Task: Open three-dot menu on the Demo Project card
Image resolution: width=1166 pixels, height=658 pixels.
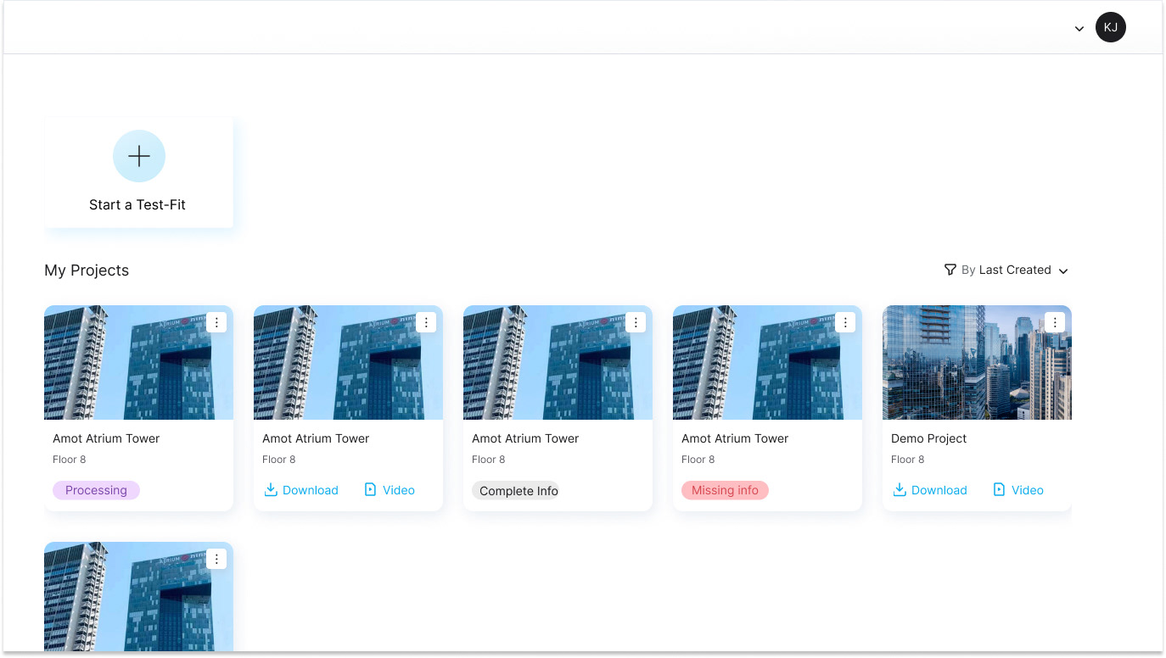Action: click(1055, 322)
